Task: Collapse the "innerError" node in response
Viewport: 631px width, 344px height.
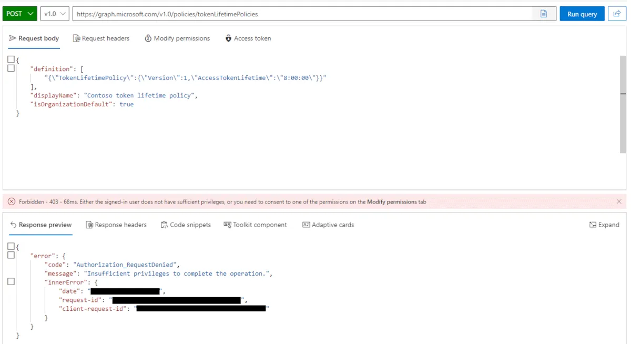Action: pos(11,282)
